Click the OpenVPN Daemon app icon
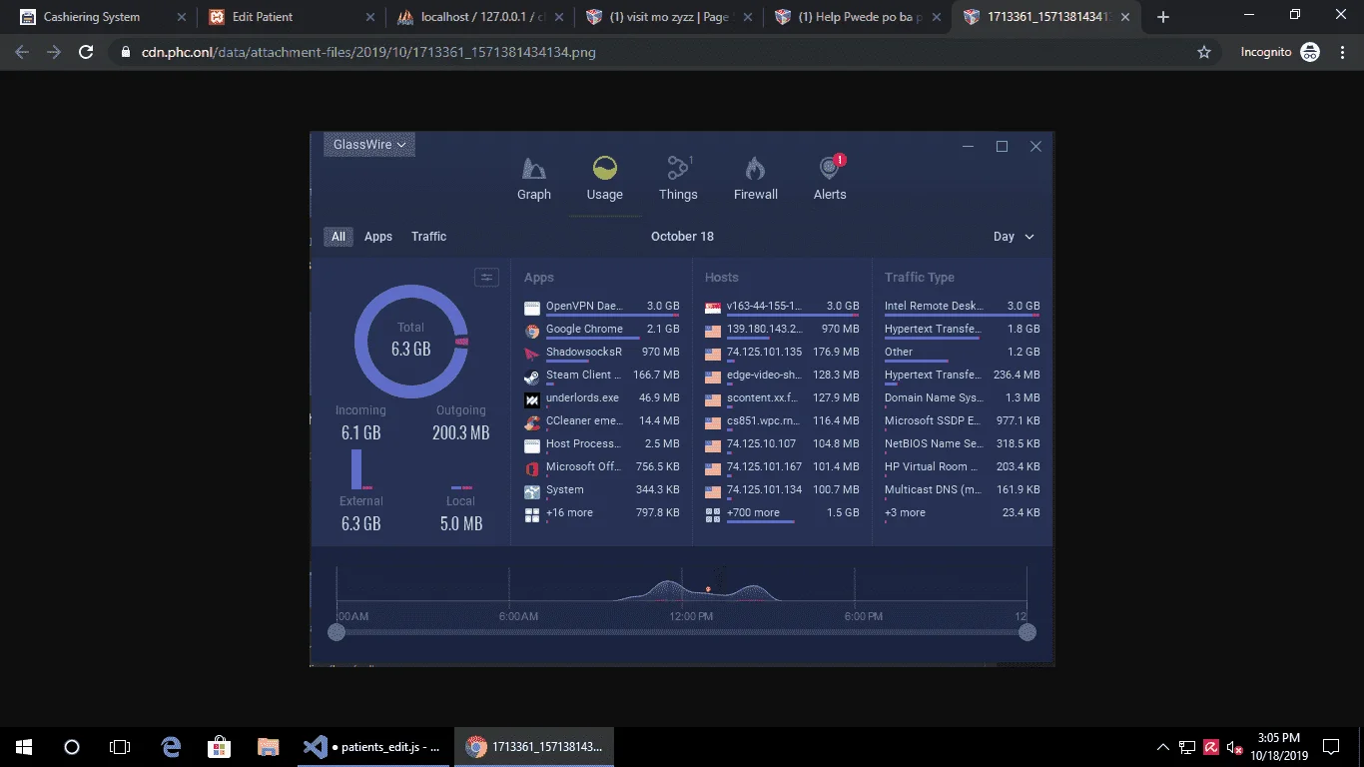The image size is (1364, 767). click(x=532, y=307)
